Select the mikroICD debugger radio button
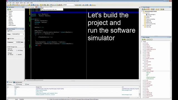This screenshot has height=100, width=178. (x=17, y=54)
